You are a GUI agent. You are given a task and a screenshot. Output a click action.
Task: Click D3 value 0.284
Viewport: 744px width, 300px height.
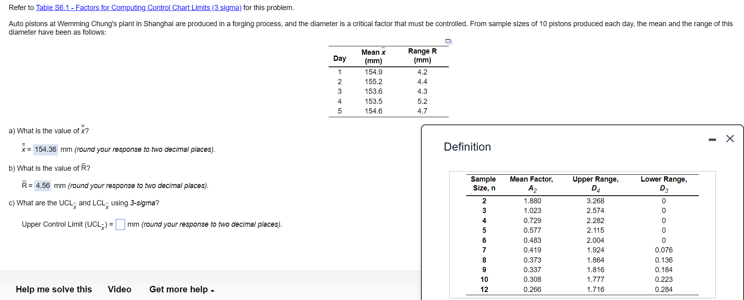pos(664,290)
